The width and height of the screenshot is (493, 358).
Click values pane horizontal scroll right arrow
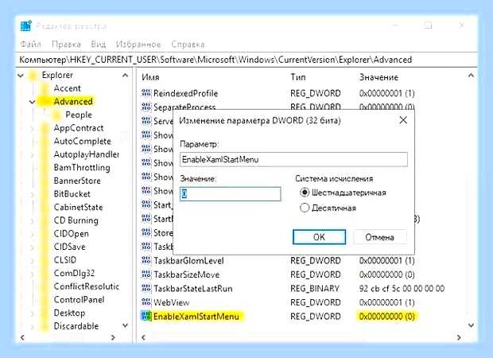tap(459, 337)
